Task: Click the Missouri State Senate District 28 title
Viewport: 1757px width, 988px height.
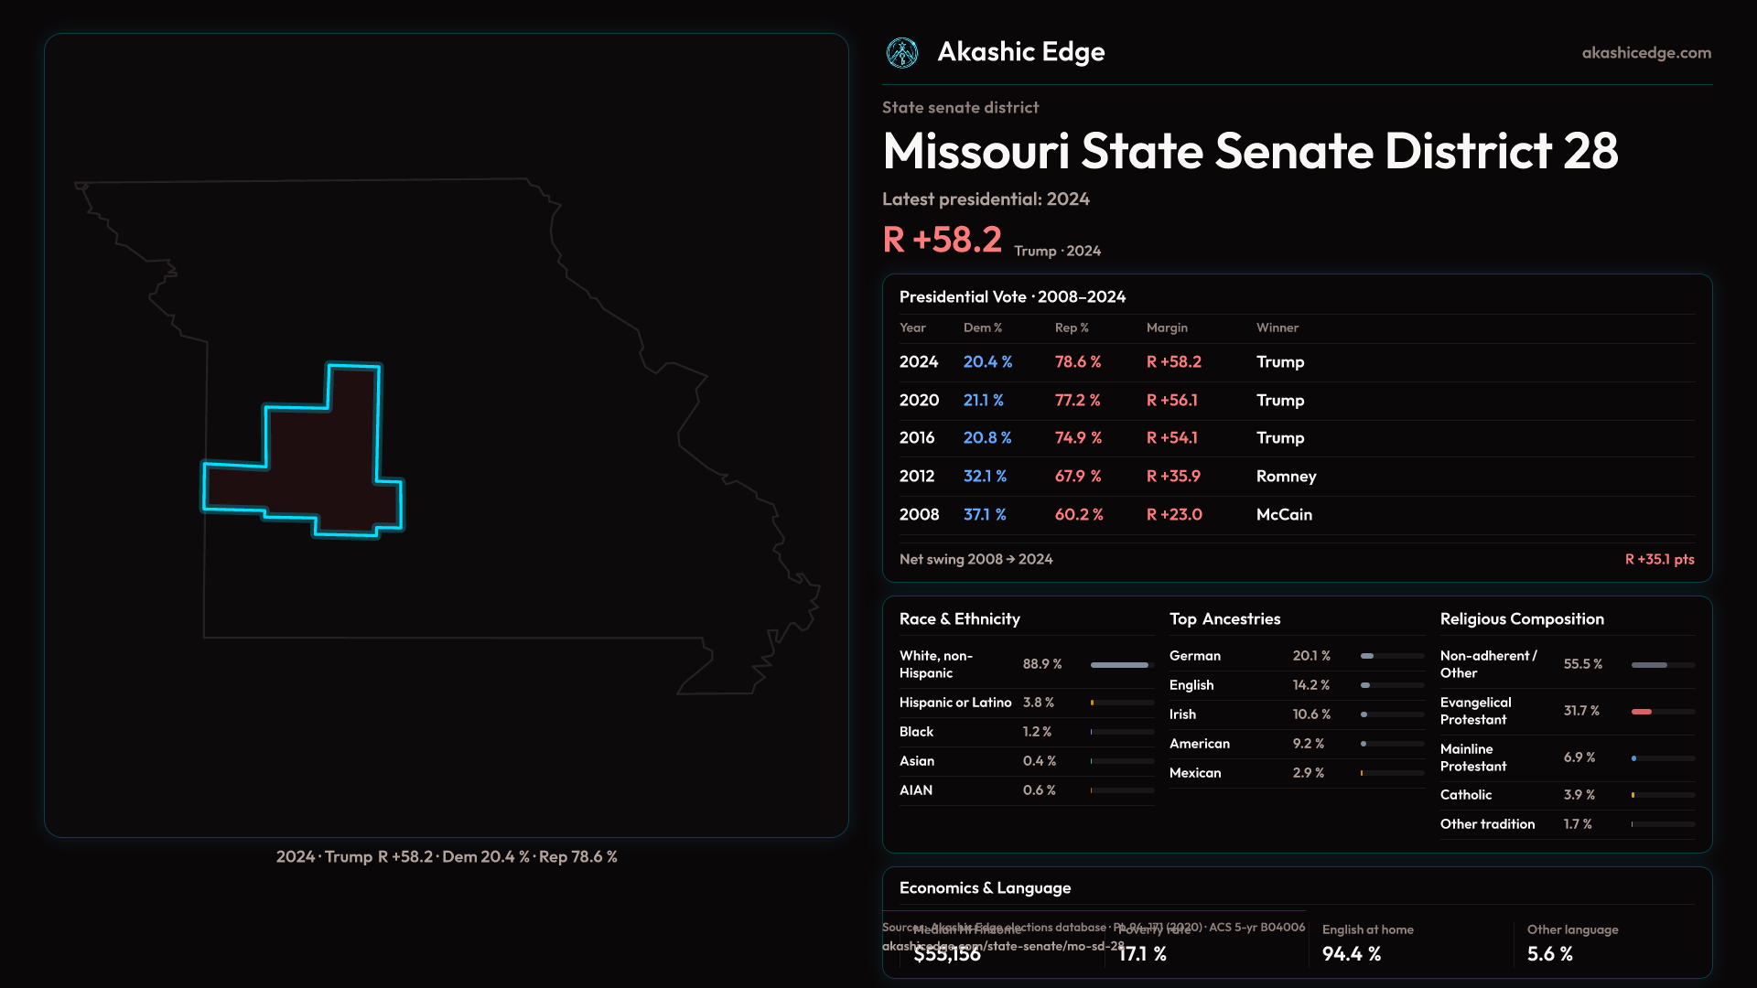Action: 1250,151
